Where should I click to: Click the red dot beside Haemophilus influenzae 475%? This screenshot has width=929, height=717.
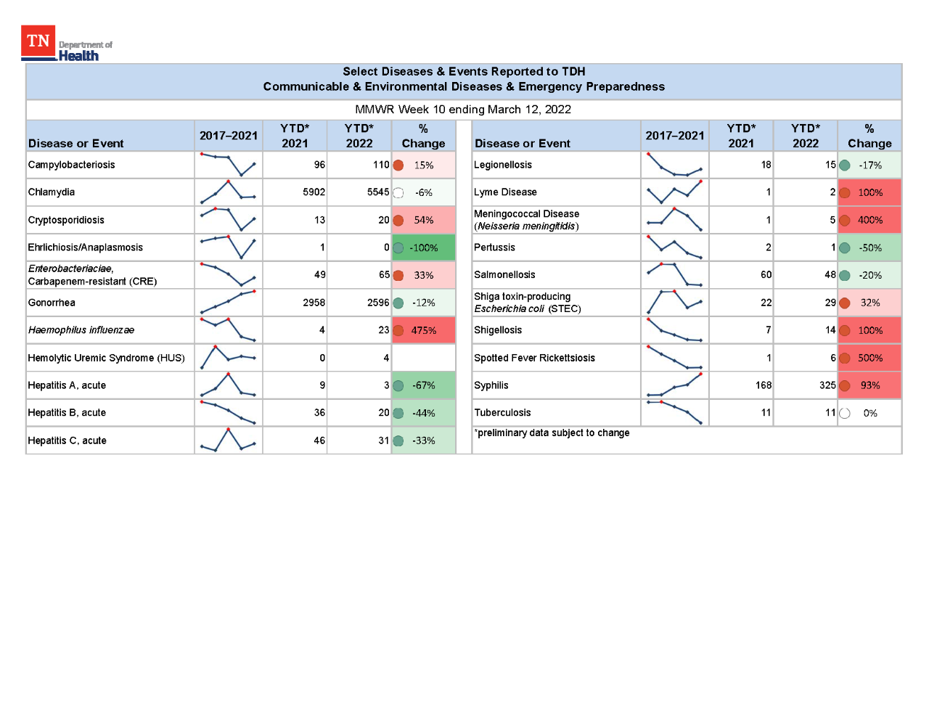click(398, 331)
